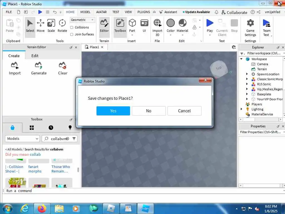Open the UI insert tool
285x214 pixels.
tap(144, 26)
